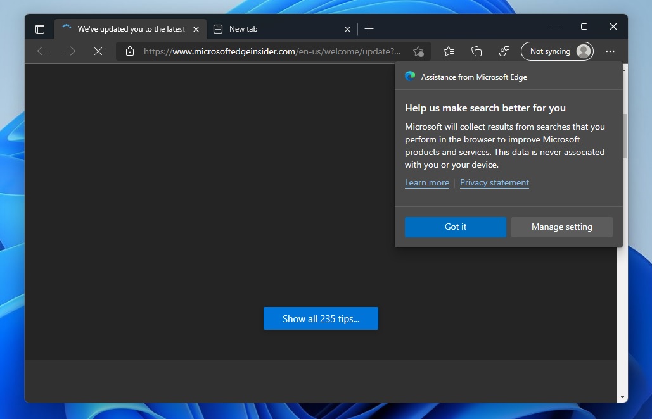This screenshot has width=652, height=419.
Task: Click the forward navigation arrow
Action: click(x=70, y=51)
